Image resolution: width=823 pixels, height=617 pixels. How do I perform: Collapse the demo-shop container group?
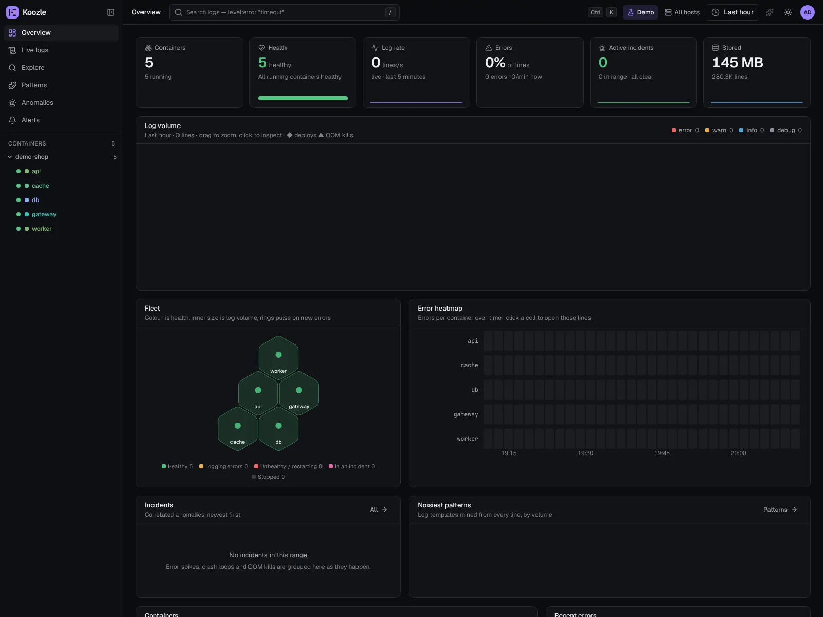62,157
